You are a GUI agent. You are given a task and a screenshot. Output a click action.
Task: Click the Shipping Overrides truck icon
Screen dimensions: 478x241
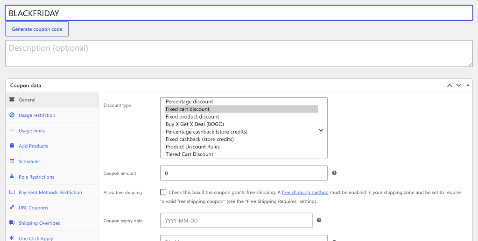pos(12,223)
